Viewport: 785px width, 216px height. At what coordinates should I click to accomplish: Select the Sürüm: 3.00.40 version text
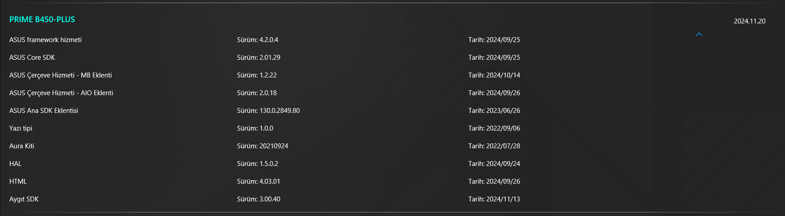[258, 199]
